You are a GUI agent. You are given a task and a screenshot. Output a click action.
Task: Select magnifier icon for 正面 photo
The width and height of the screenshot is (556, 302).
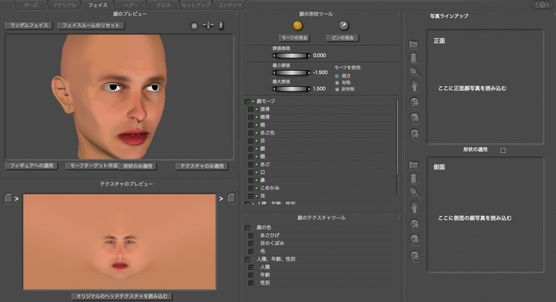(x=414, y=72)
